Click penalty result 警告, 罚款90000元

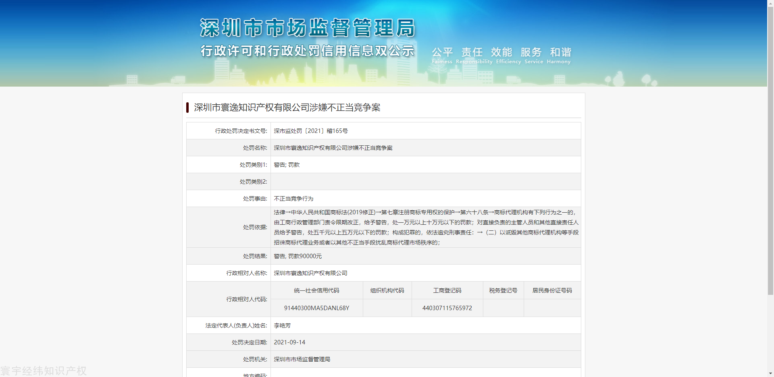pos(298,256)
